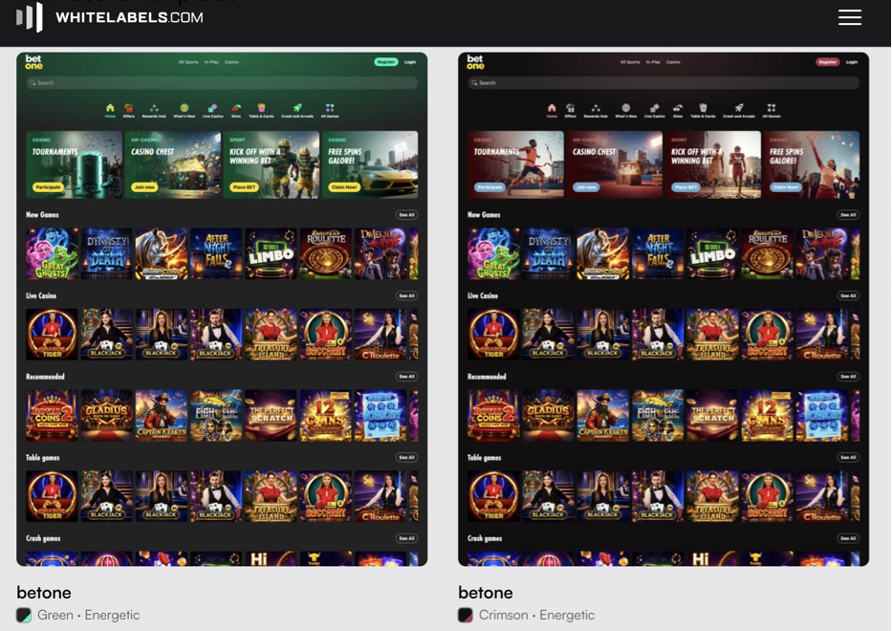
Task: Click Crash and Arcade rocket in Green template
Action: (x=297, y=108)
